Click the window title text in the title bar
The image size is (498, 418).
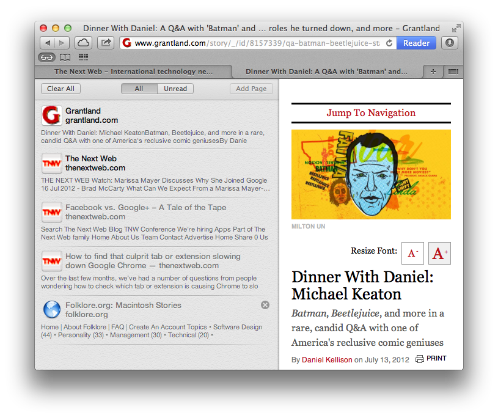coord(262,28)
